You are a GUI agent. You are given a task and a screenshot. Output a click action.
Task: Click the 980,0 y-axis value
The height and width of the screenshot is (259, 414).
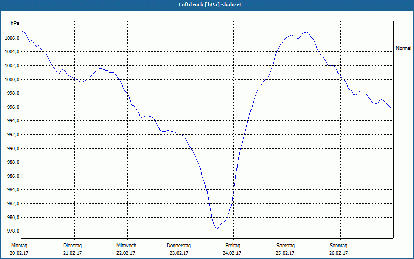13,218
